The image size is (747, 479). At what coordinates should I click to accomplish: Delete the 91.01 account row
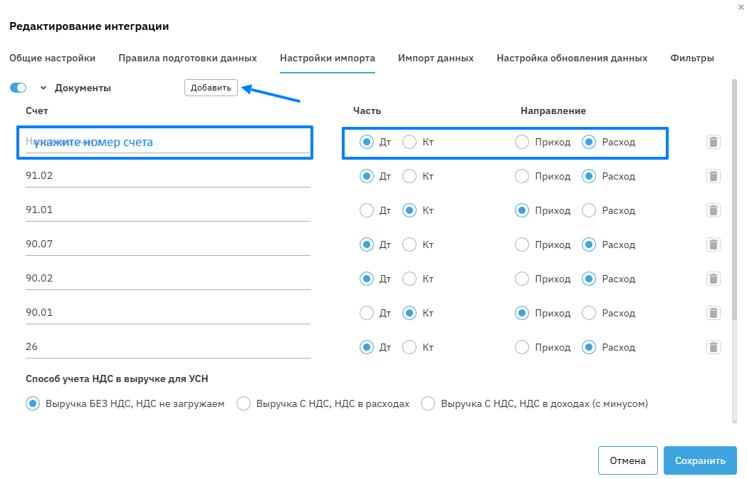(x=713, y=210)
